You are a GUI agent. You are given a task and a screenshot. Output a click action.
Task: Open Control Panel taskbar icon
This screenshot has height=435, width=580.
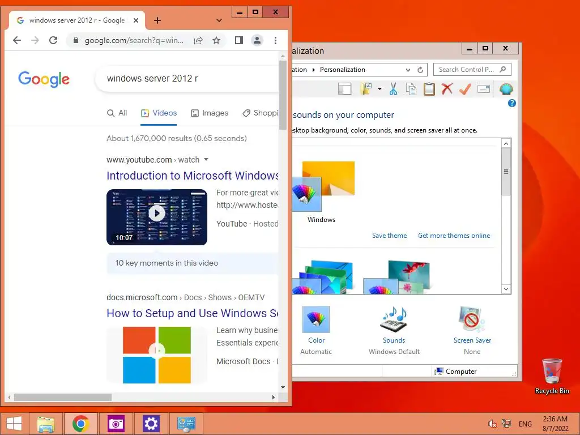coord(186,424)
